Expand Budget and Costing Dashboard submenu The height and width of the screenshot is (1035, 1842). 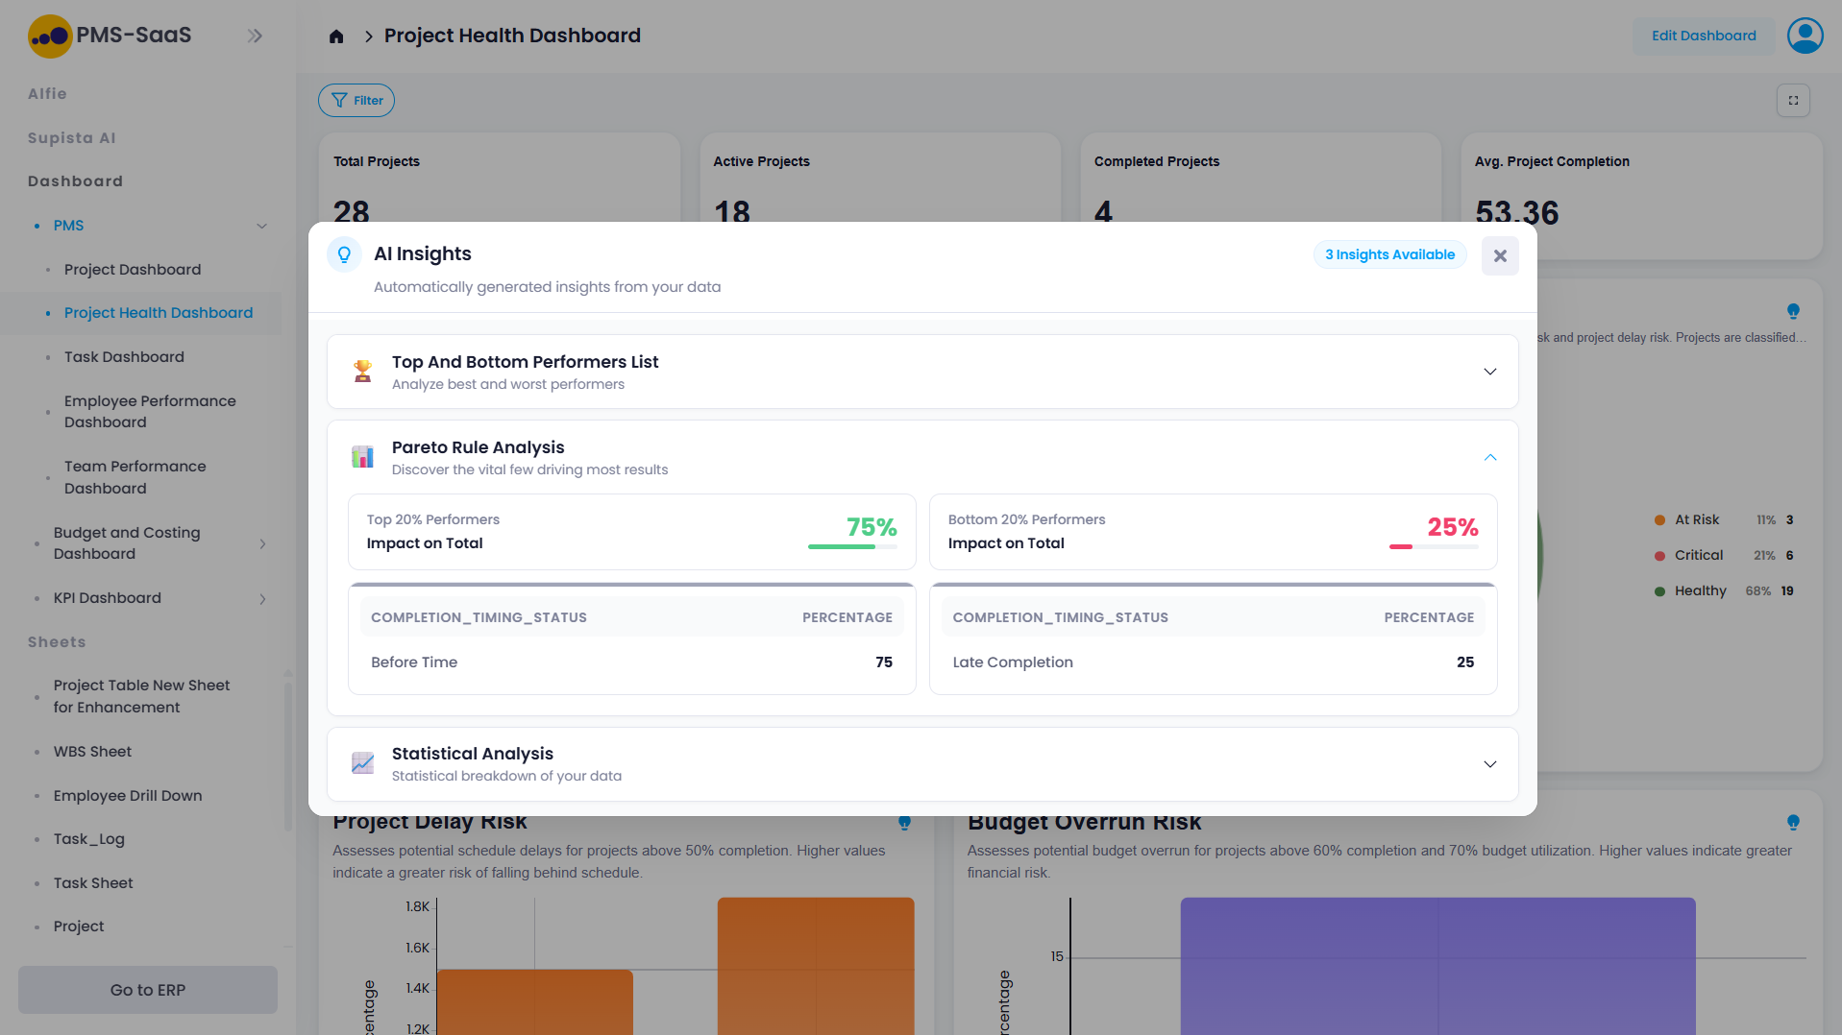pos(262,543)
